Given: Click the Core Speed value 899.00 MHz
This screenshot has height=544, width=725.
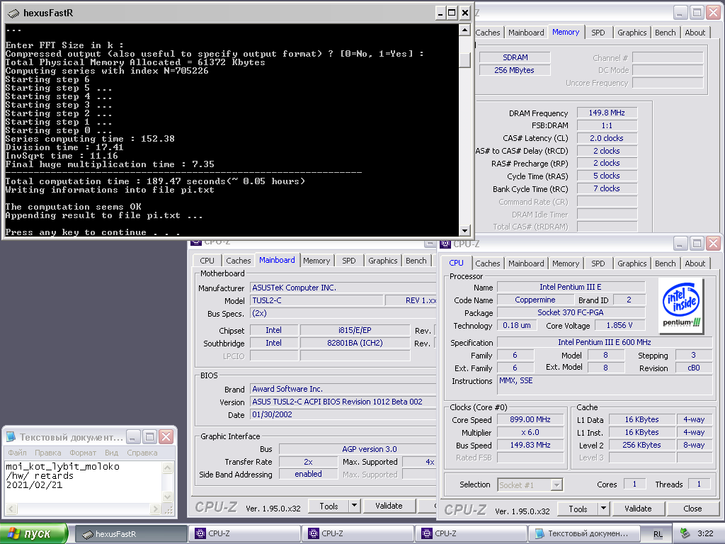Looking at the screenshot, I should point(530,419).
